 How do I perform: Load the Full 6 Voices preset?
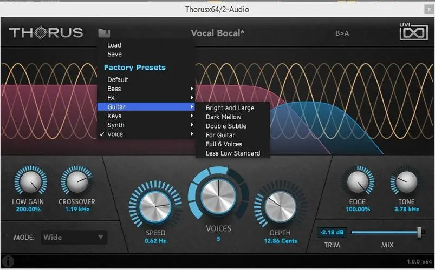[x=233, y=144]
